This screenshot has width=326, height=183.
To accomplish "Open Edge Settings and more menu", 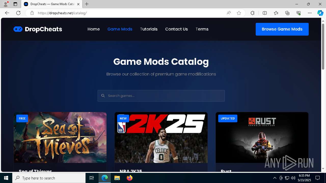I will (x=310, y=13).
